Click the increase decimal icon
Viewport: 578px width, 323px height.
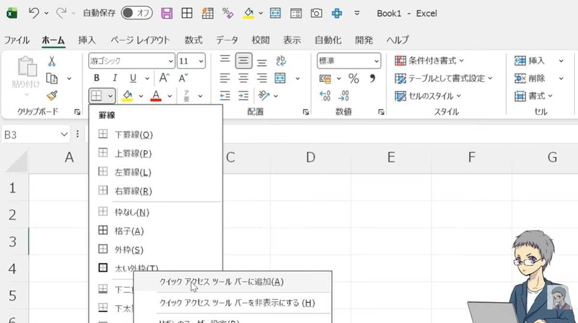[x=325, y=96]
